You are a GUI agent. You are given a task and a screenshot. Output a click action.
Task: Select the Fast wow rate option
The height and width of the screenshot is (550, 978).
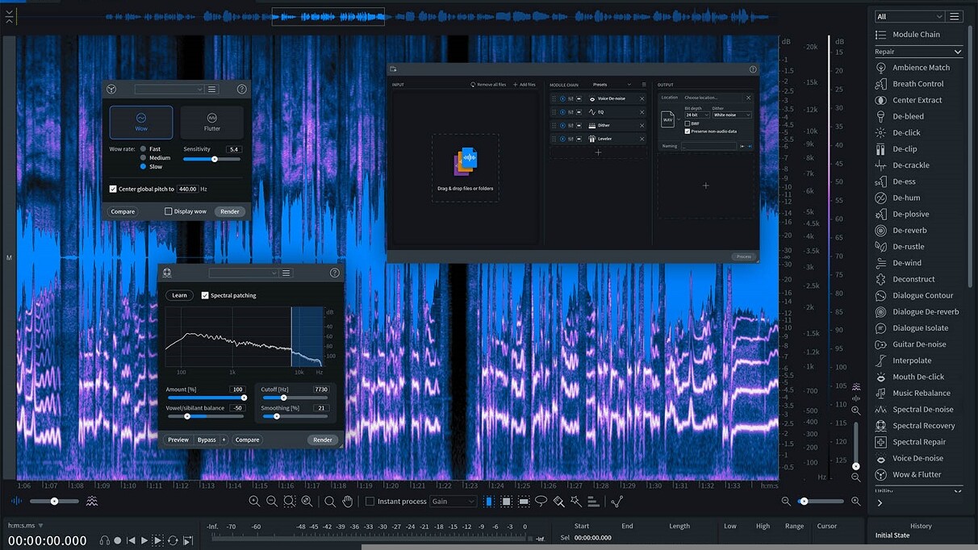coord(144,149)
